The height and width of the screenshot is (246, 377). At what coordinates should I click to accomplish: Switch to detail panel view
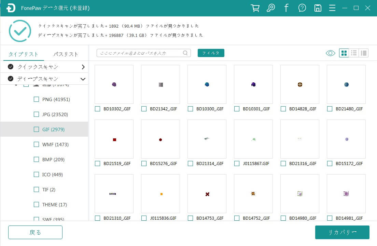coord(364,53)
